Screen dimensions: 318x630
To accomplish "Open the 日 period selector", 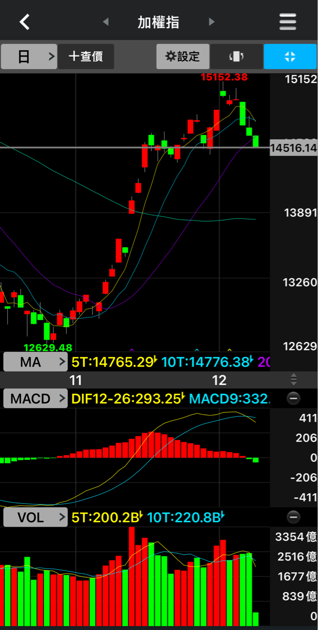I will tap(29, 57).
